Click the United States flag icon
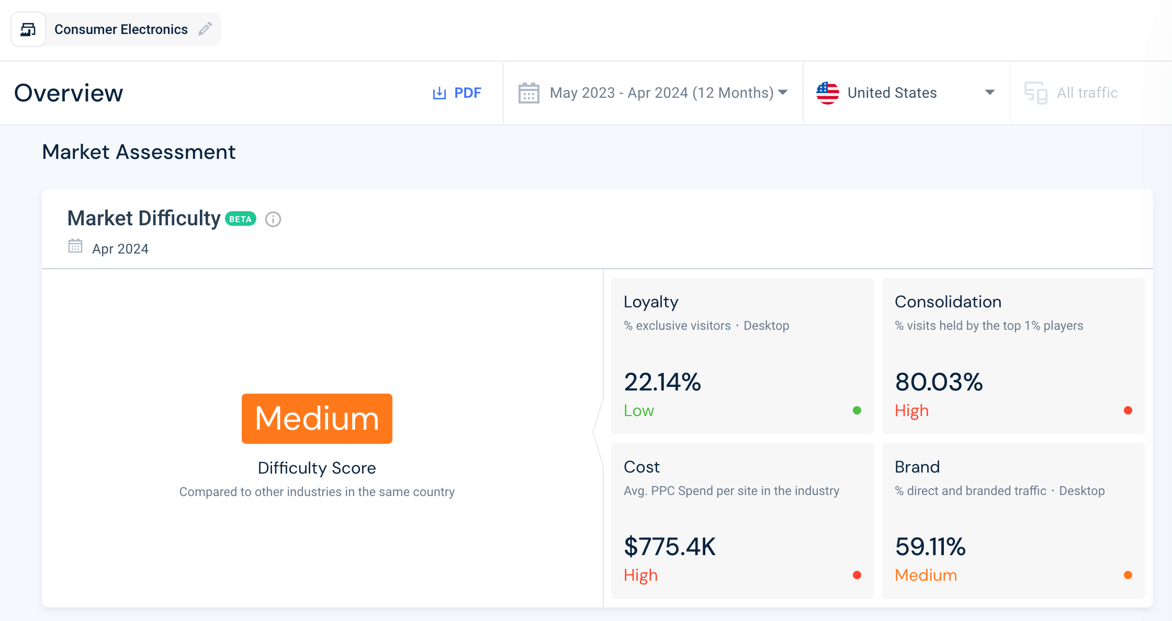Viewport: 1172px width, 621px height. pyautogui.click(x=827, y=93)
